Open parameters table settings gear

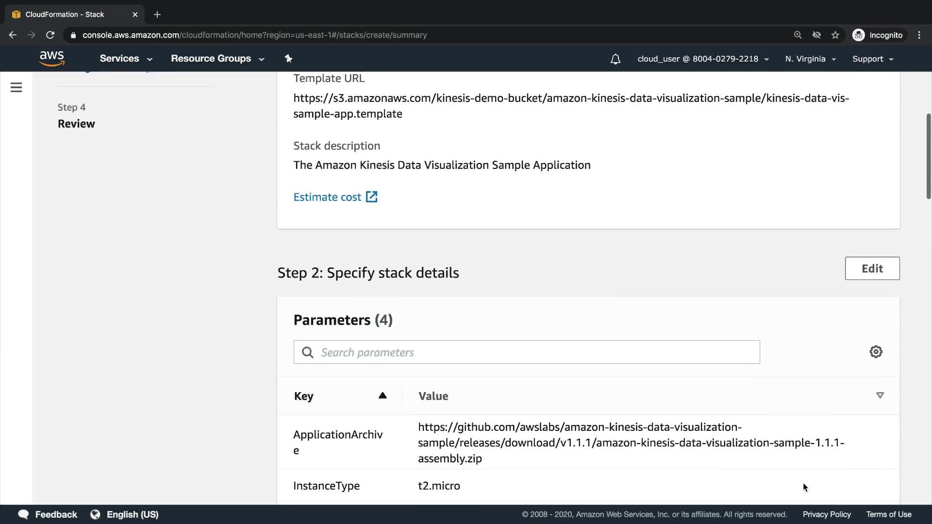click(x=876, y=352)
